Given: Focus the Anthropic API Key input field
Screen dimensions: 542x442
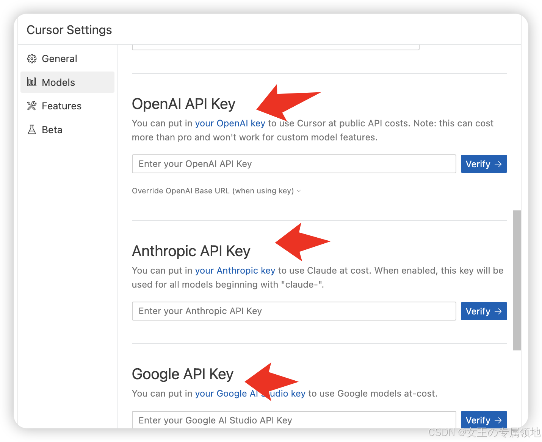Looking at the screenshot, I should (294, 311).
